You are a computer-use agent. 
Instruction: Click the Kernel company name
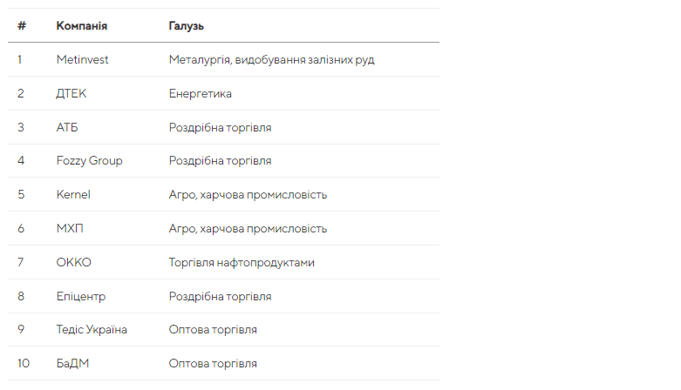coord(73,195)
